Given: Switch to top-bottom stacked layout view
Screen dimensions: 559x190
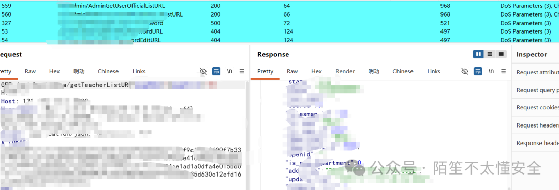Looking at the screenshot, I should [490, 54].
